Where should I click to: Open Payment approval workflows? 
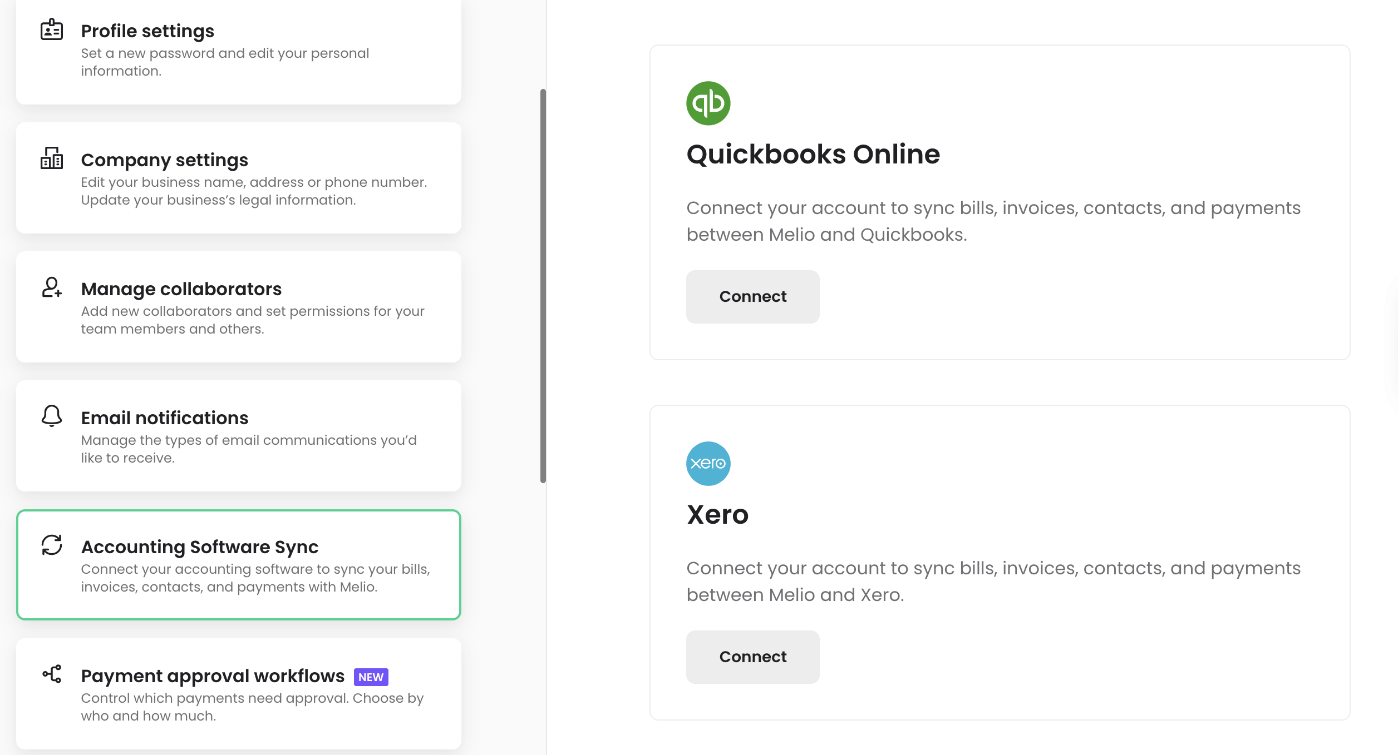point(239,694)
